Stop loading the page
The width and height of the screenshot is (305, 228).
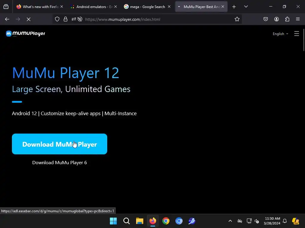tap(29, 19)
